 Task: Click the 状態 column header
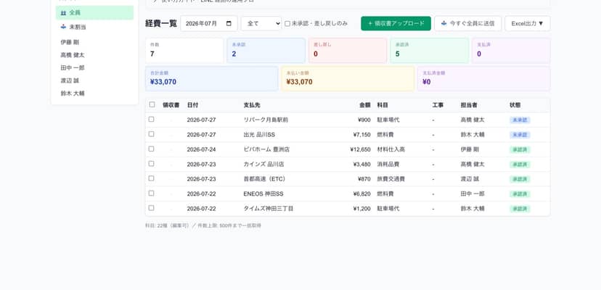coord(515,105)
